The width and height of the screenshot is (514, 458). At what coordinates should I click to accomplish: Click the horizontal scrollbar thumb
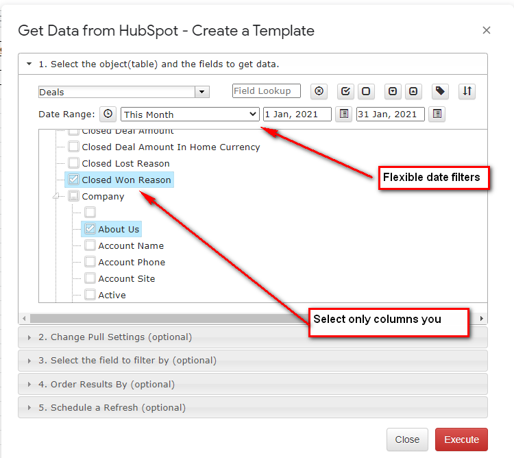pos(169,318)
